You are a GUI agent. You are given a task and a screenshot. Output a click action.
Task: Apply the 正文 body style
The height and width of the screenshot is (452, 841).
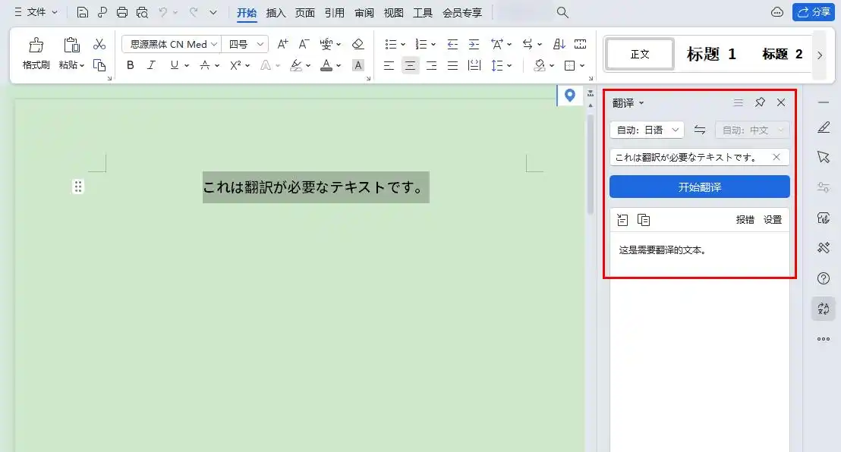[640, 54]
